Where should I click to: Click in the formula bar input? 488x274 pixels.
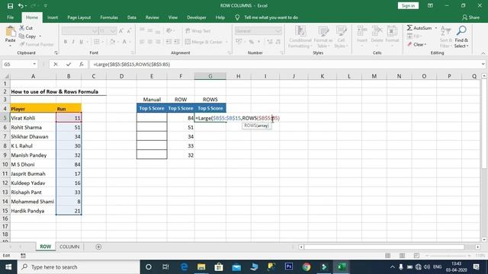[x=284, y=64]
